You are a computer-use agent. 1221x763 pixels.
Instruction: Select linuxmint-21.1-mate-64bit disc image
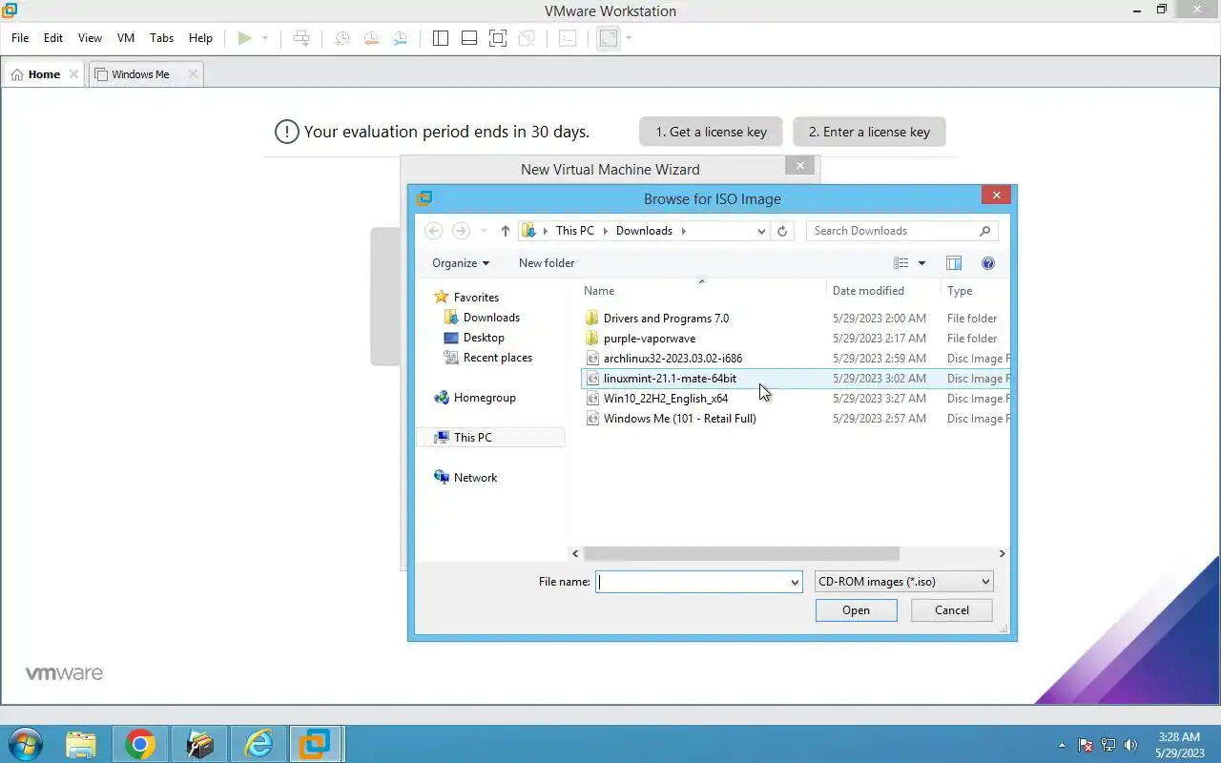(670, 379)
